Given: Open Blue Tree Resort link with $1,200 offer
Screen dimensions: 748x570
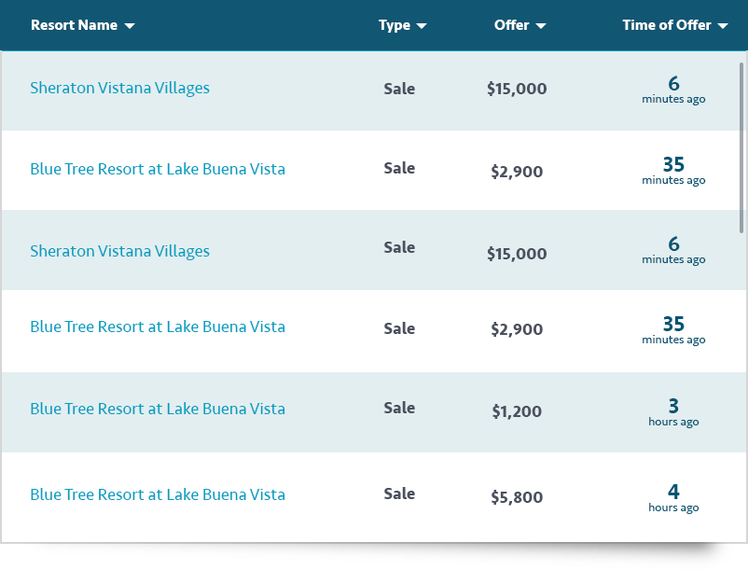Looking at the screenshot, I should pos(158,409).
